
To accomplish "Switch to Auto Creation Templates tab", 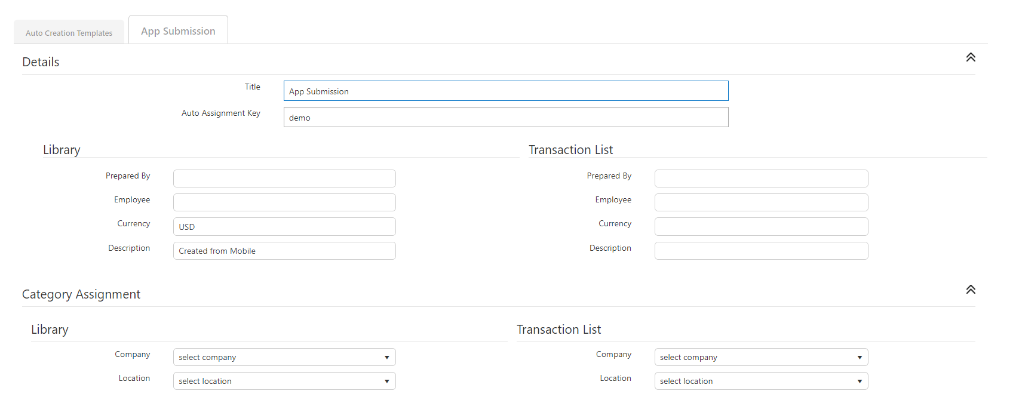I will (69, 33).
